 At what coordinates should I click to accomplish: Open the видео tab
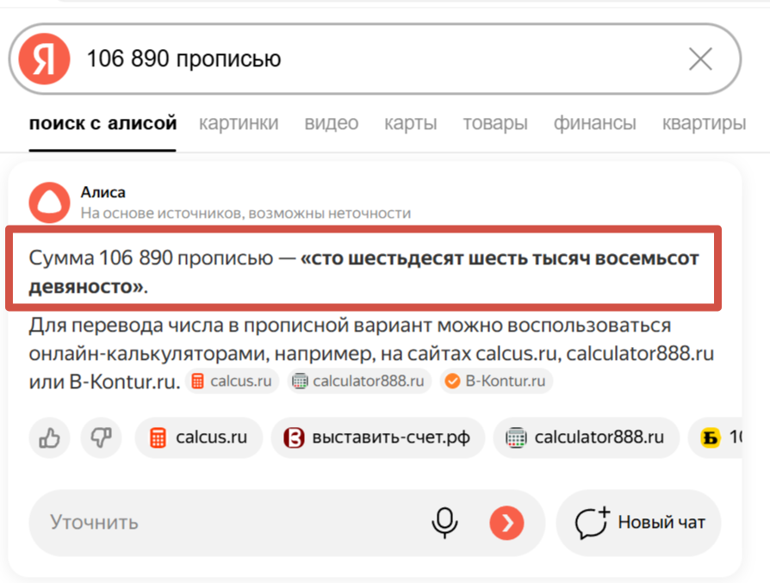click(x=331, y=123)
